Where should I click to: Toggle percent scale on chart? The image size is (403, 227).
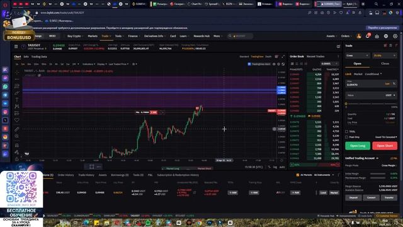pos(269,167)
